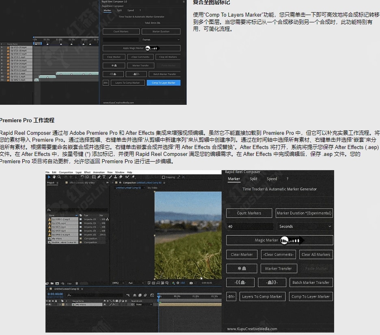Select the Pen tool in the toolbar
The image size is (380, 335).
click(x=99, y=177)
